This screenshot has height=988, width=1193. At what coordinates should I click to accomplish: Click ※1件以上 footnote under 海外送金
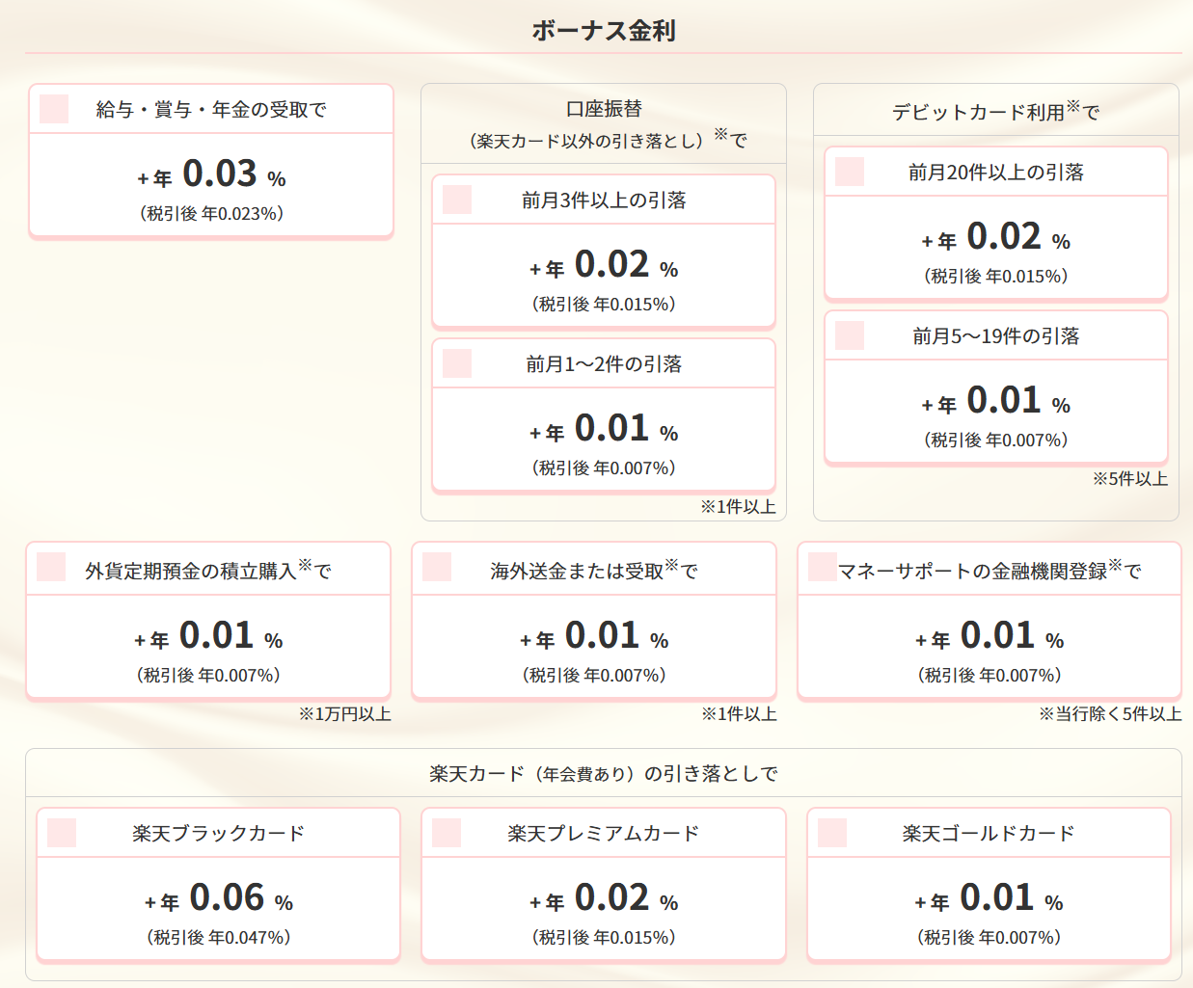[x=739, y=714]
